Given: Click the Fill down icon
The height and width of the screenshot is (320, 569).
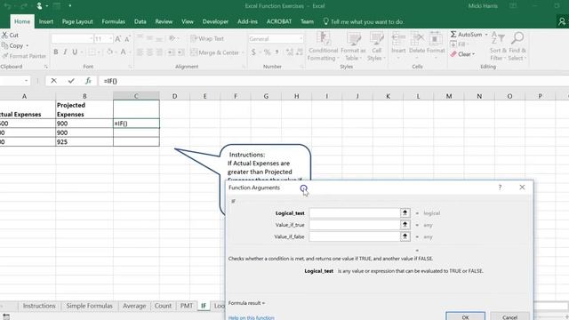Looking at the screenshot, I should tap(453, 44).
